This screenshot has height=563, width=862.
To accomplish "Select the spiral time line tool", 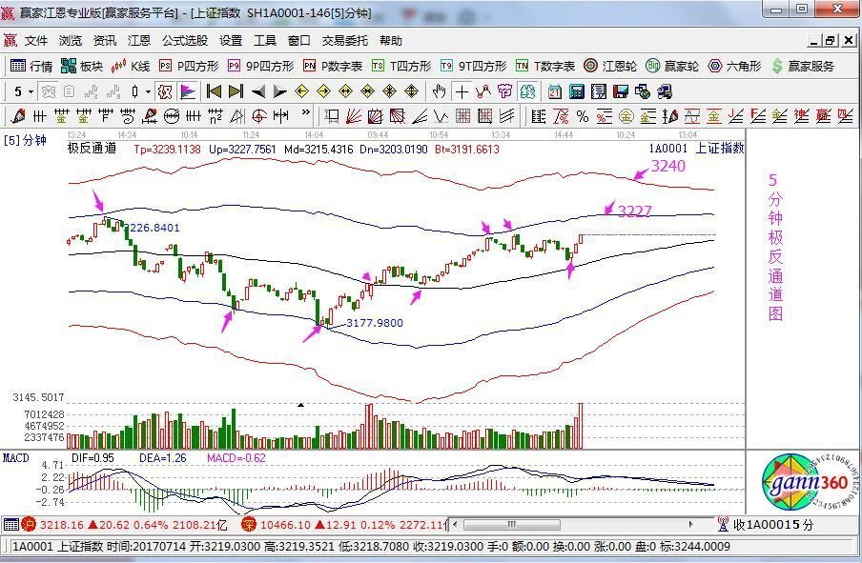I will click(x=128, y=116).
